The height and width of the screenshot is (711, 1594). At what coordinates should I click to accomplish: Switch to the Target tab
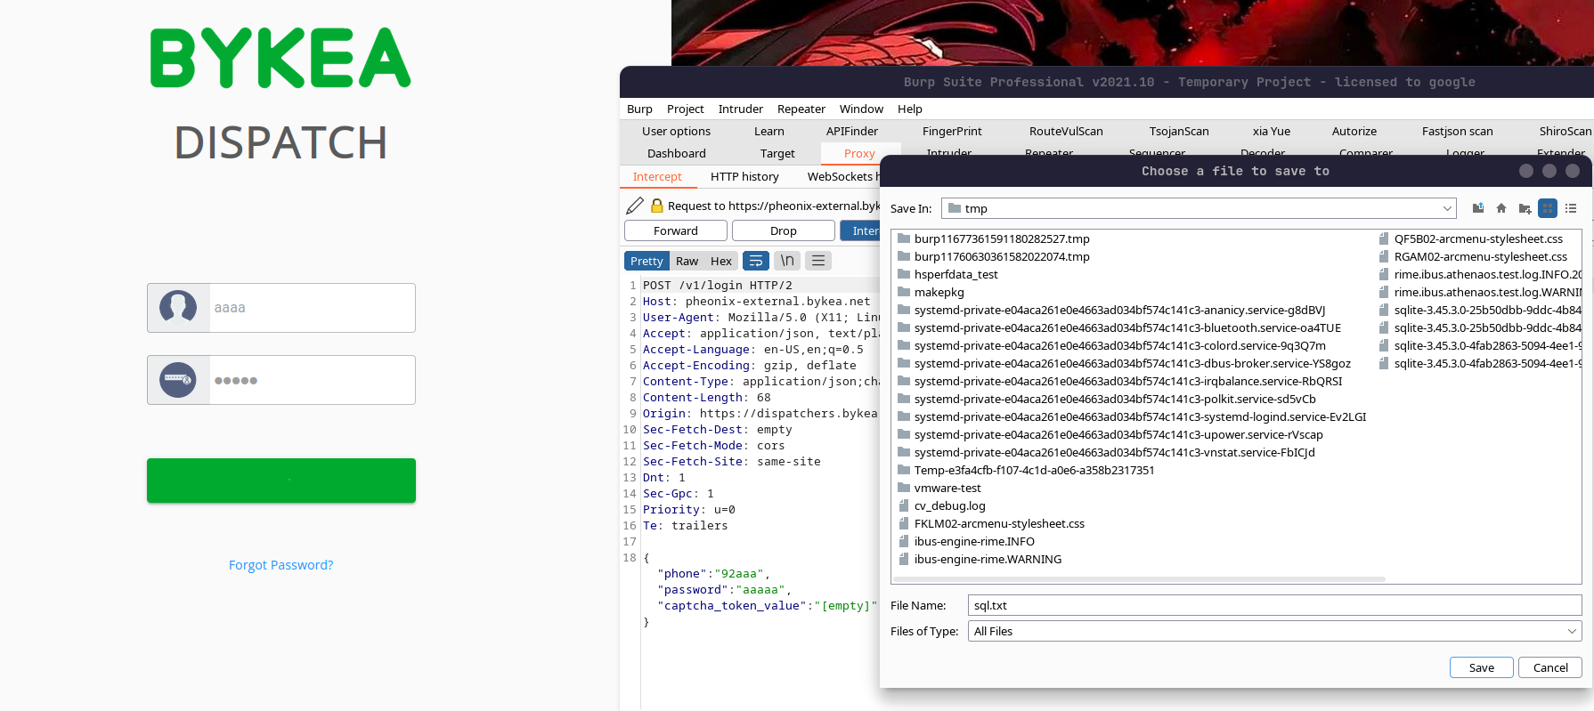pos(777,153)
